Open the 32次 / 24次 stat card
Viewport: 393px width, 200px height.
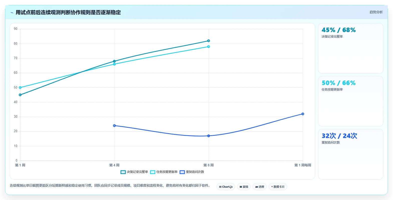point(350,154)
